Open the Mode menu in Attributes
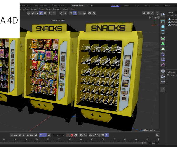 172,75
